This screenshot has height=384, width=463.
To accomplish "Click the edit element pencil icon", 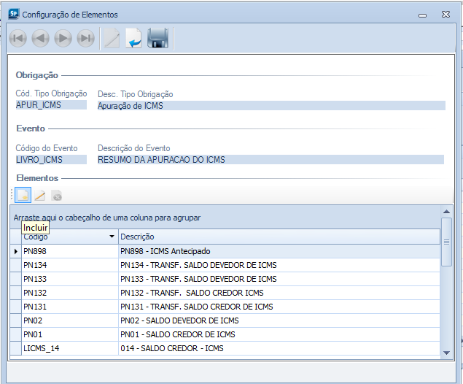I will pos(39,195).
